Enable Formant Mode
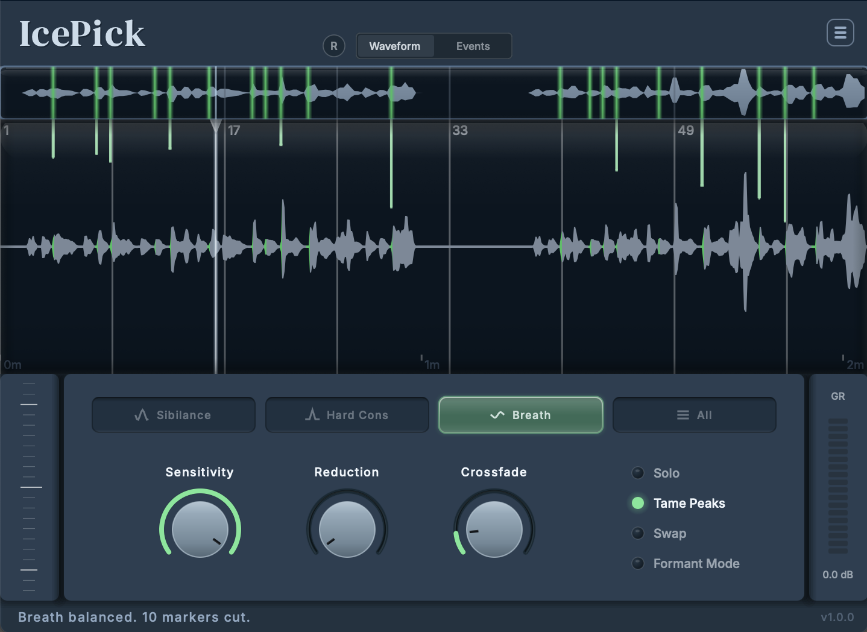The height and width of the screenshot is (632, 867). click(686, 563)
